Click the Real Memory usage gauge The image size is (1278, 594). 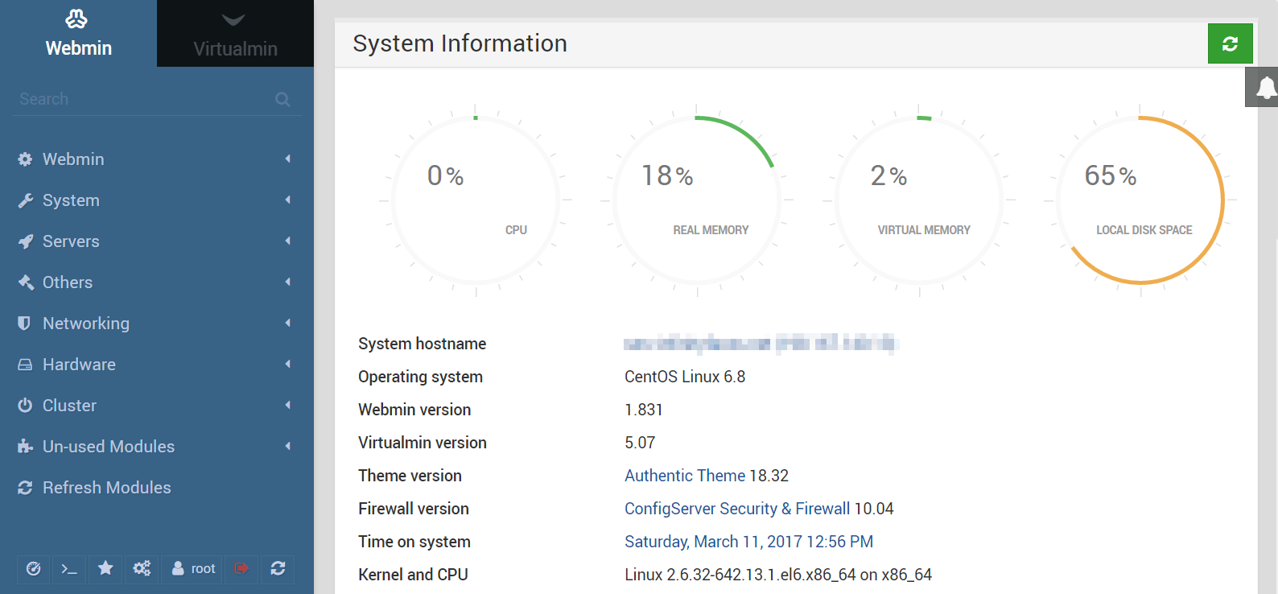coord(697,200)
